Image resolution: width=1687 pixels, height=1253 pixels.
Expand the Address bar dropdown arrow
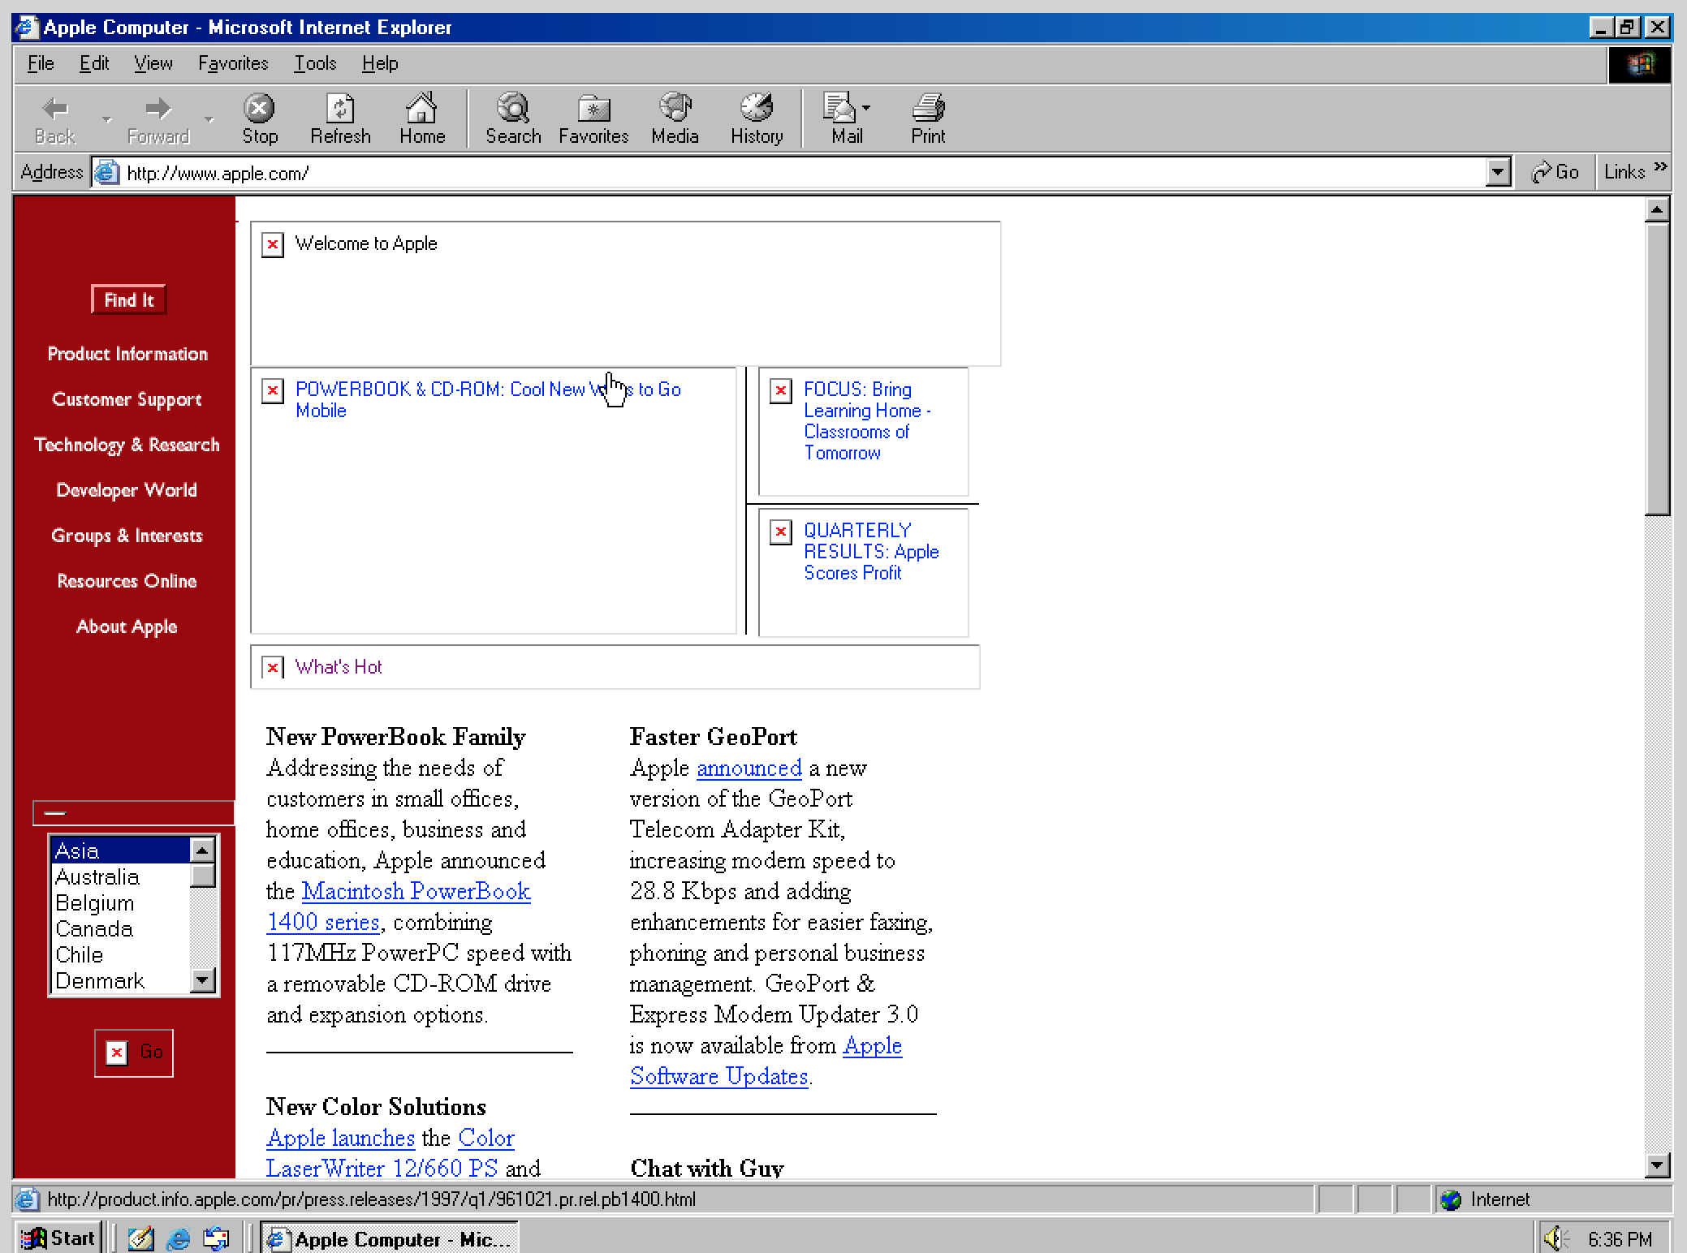[x=1497, y=172]
